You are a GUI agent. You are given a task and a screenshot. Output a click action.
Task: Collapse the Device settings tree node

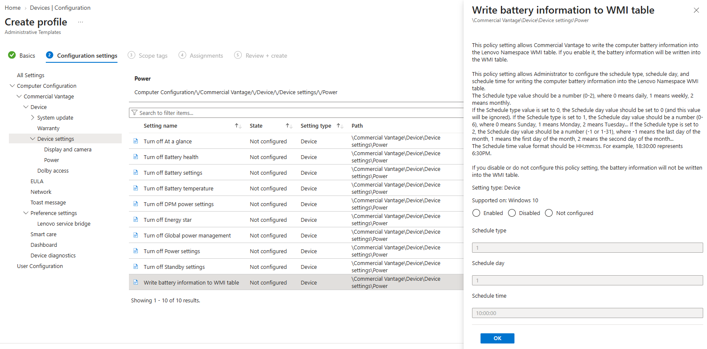[x=33, y=139]
